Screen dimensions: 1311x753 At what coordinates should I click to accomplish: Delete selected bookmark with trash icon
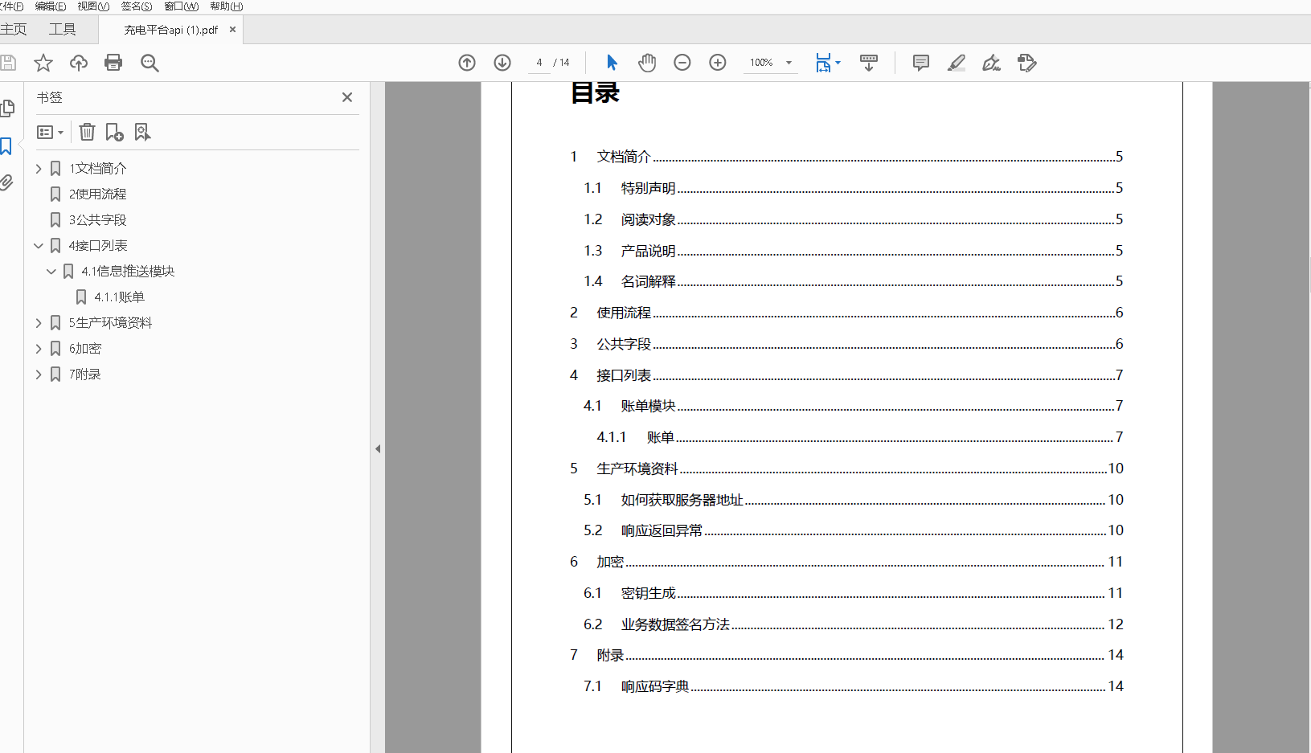tap(88, 132)
